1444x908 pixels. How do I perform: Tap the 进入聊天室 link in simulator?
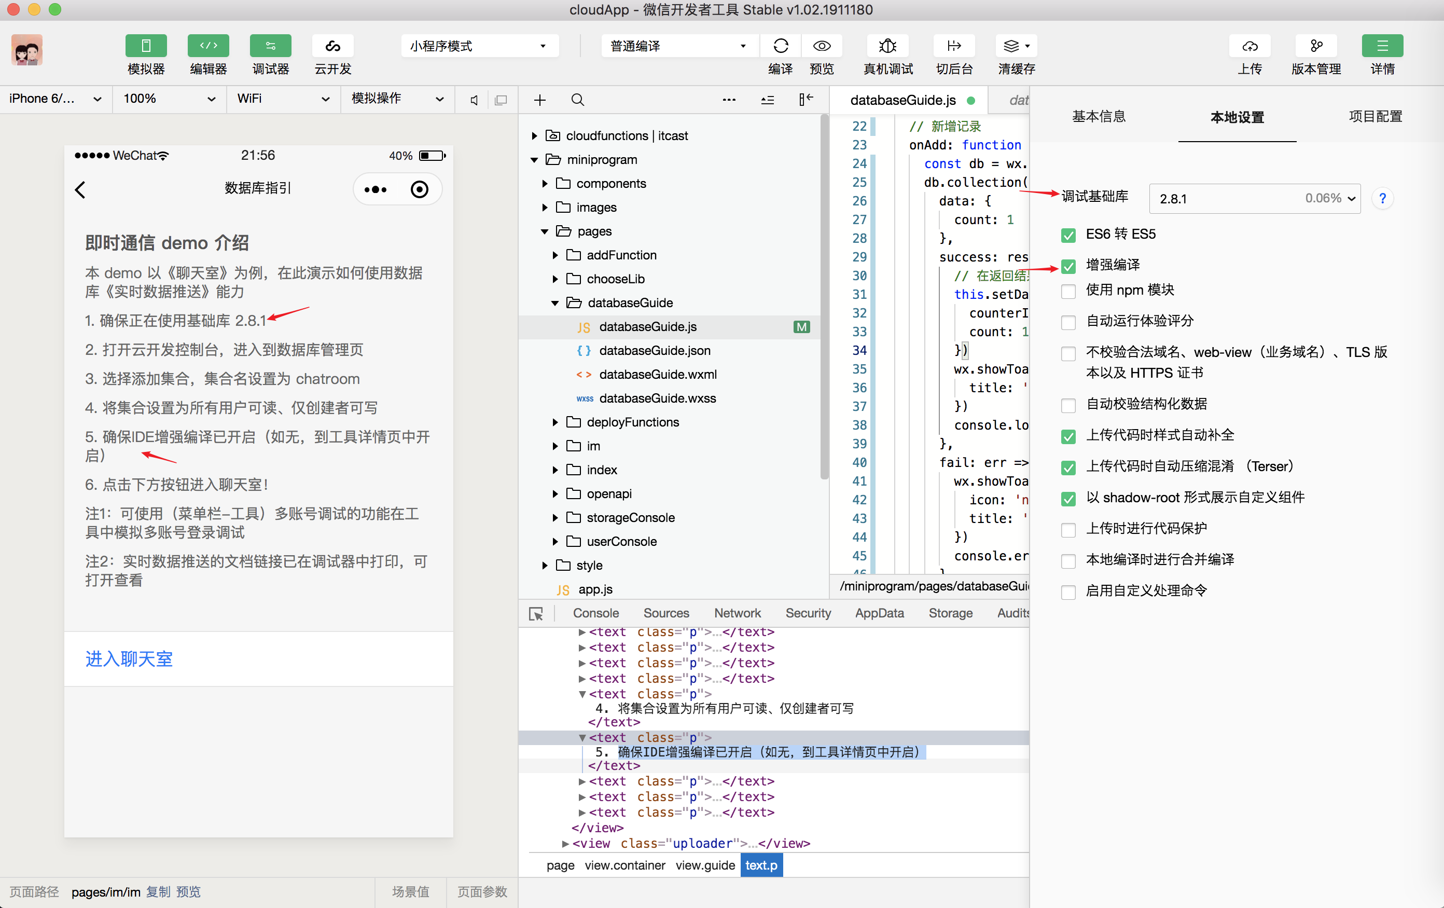(129, 659)
